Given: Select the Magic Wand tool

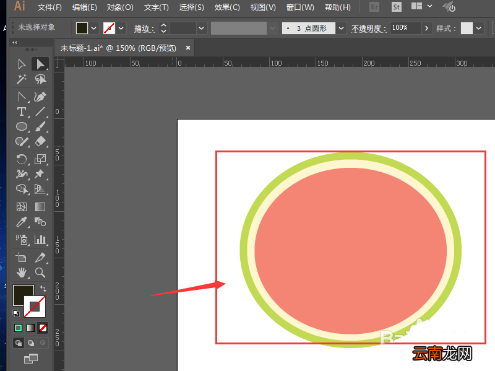Looking at the screenshot, I should (x=22, y=79).
